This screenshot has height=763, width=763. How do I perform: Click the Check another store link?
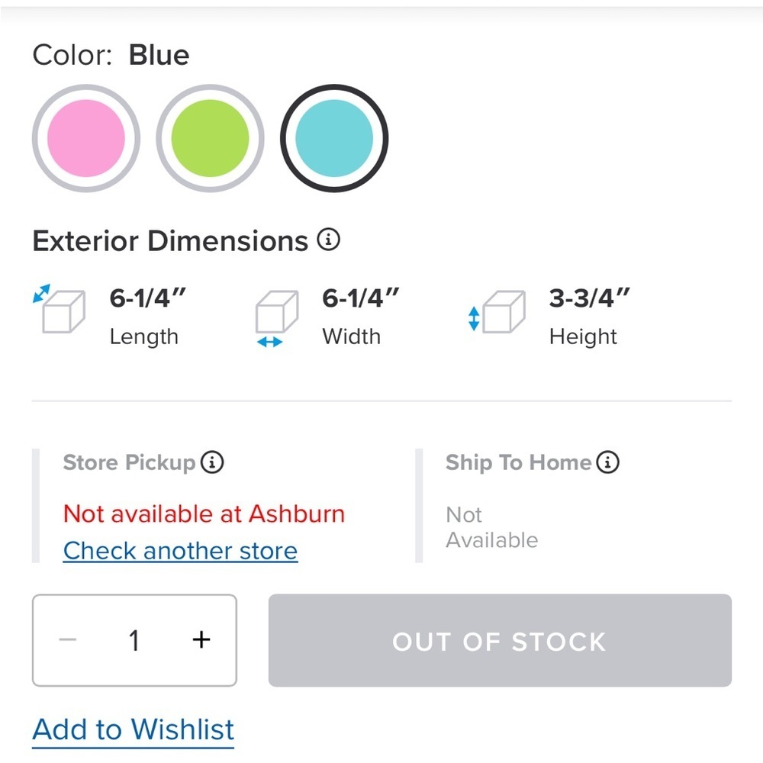[x=180, y=550]
